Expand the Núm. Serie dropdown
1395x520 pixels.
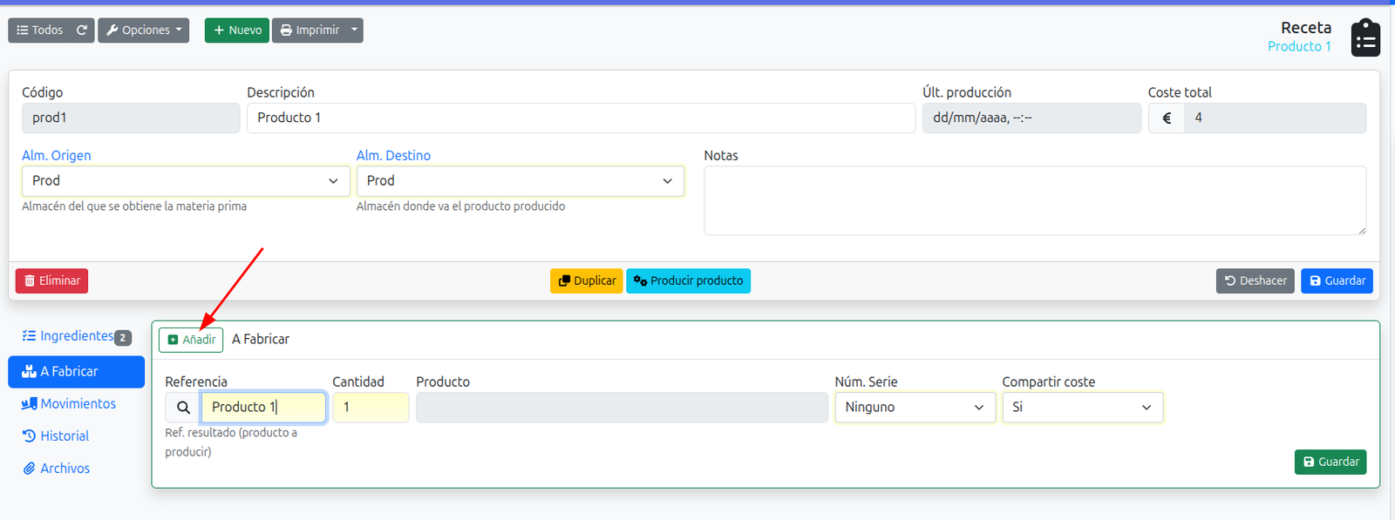point(915,408)
